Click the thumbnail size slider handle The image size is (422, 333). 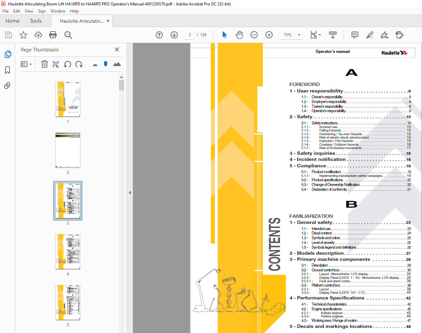pos(106,64)
